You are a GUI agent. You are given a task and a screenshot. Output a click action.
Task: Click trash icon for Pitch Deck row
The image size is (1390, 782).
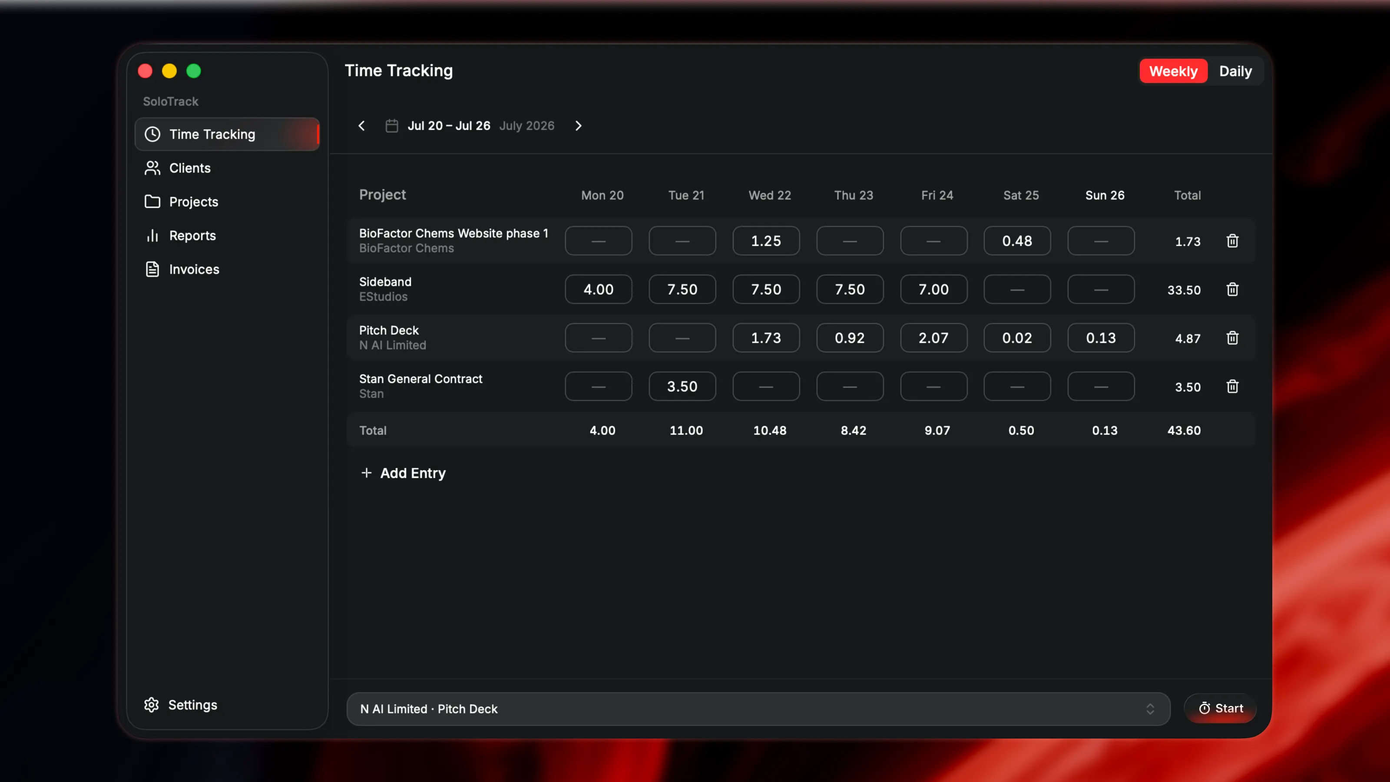pos(1232,338)
